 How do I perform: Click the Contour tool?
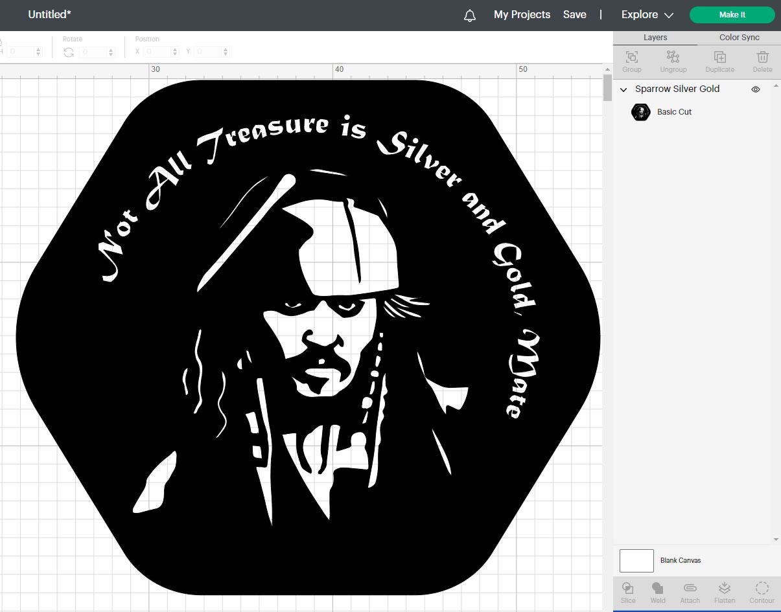(762, 592)
